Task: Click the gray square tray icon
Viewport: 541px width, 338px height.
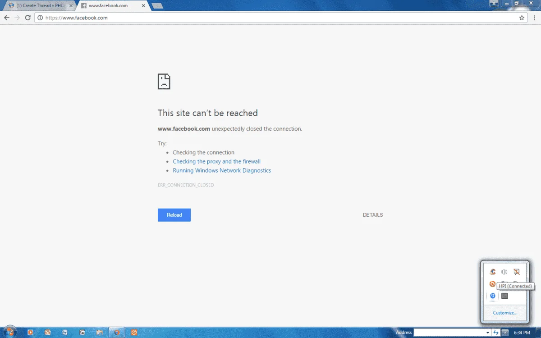Action: (x=504, y=296)
